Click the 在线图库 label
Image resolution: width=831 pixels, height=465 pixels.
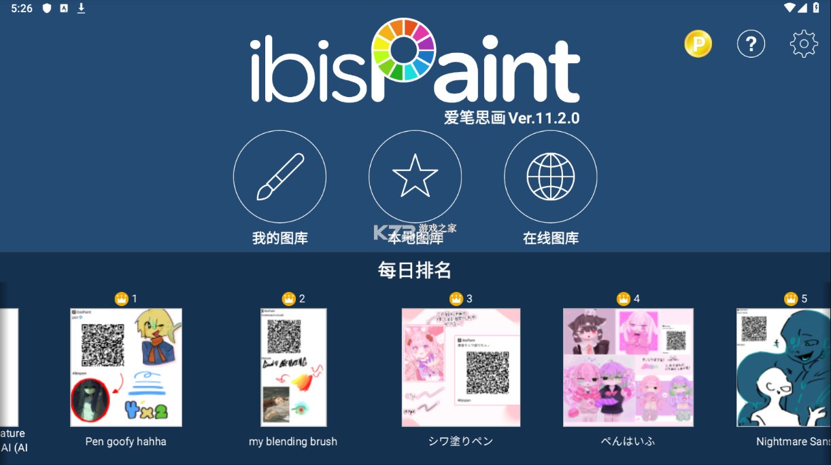point(550,238)
